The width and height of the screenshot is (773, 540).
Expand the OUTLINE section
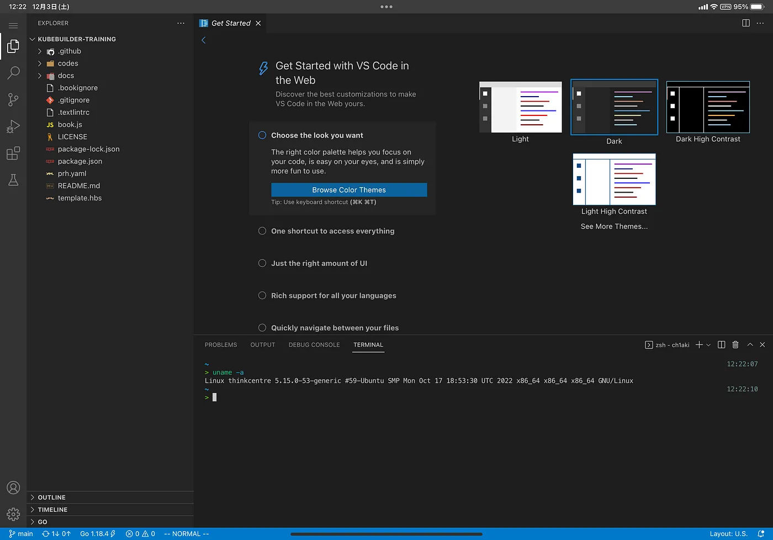click(x=51, y=497)
